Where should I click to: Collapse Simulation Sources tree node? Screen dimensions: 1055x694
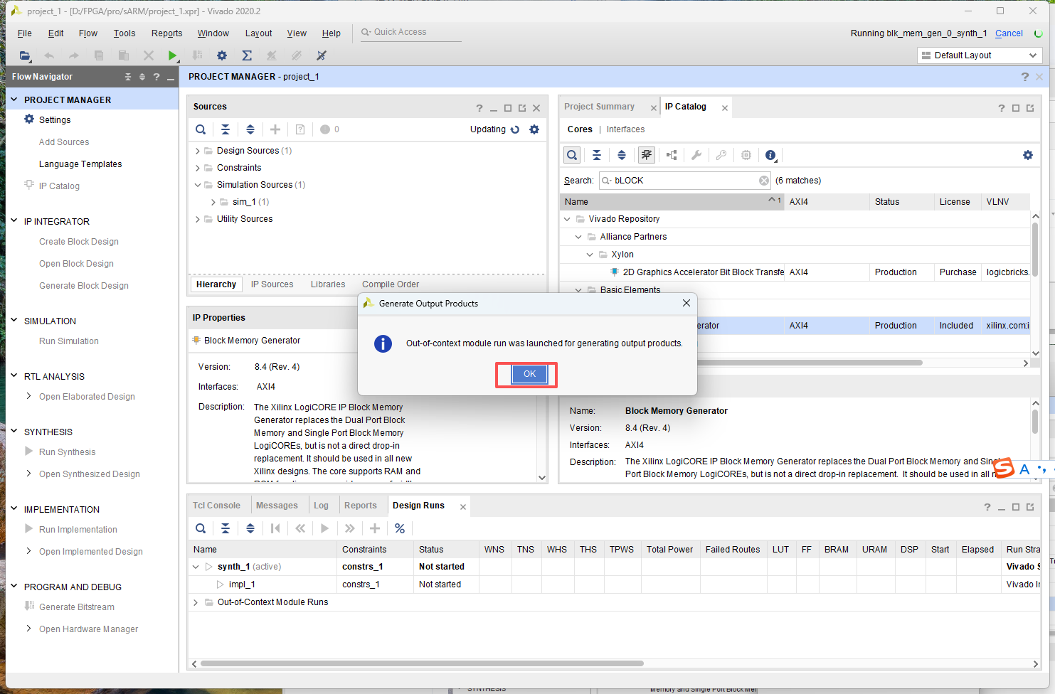click(x=198, y=185)
